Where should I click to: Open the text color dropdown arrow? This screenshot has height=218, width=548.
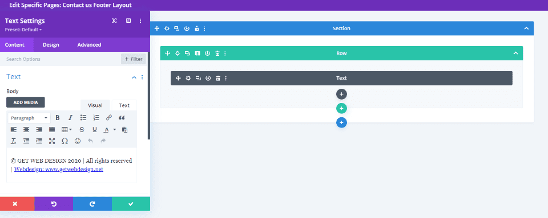(x=114, y=130)
